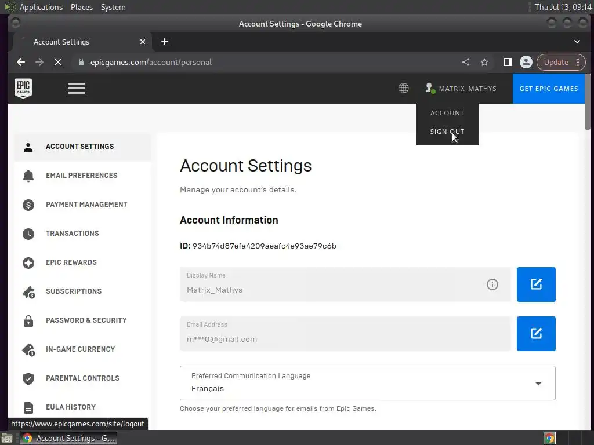Open Chrome's three-dot menu
594x445 pixels.
(x=578, y=62)
